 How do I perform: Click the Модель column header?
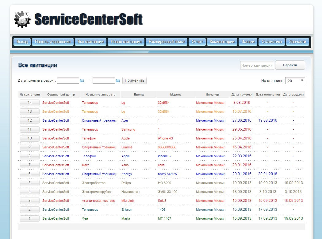click(x=176, y=95)
